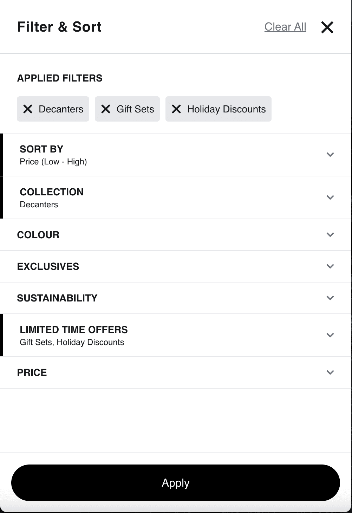
Task: Expand the Collection chevron arrow
Action: tap(330, 197)
